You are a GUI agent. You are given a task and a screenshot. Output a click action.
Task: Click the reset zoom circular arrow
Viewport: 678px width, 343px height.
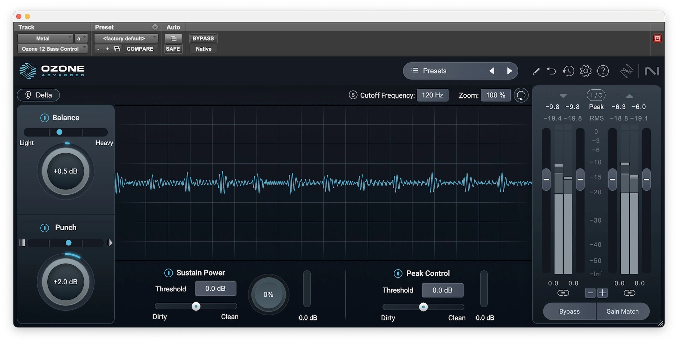pos(521,95)
